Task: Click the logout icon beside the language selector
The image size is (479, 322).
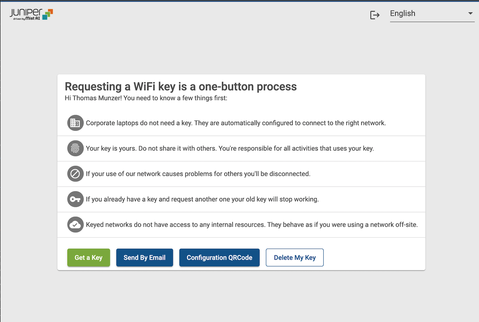Action: [x=375, y=15]
